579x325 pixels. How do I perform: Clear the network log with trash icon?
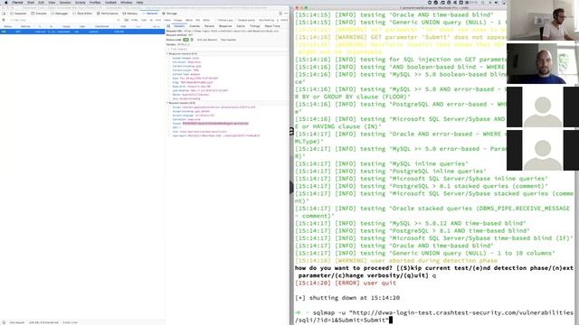tap(4, 20)
